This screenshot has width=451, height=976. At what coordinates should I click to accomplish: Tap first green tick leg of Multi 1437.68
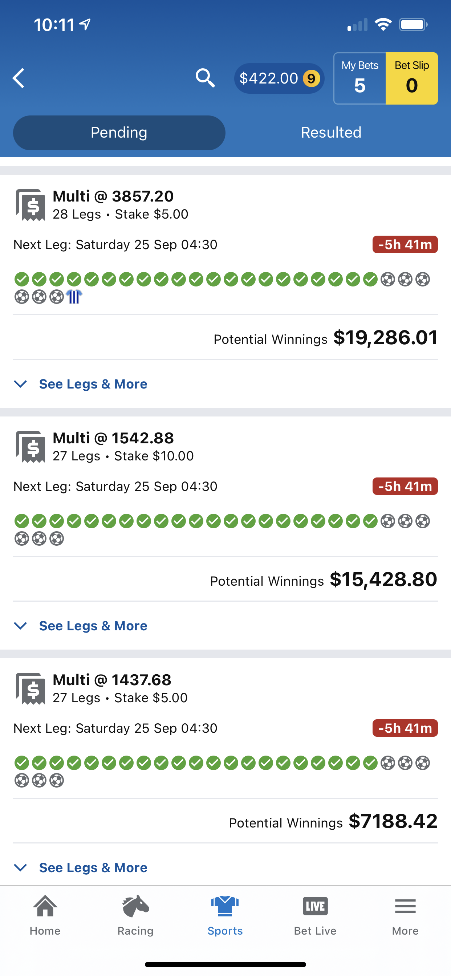21,763
